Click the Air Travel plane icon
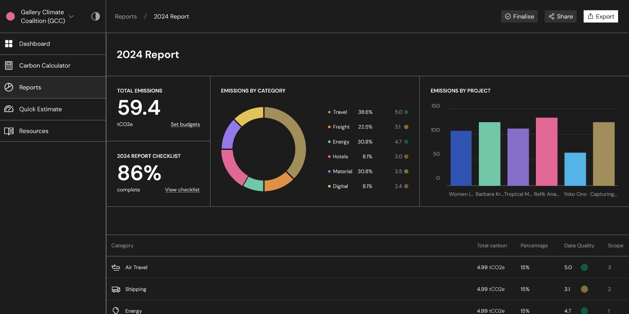Image resolution: width=629 pixels, height=314 pixels. [116, 267]
